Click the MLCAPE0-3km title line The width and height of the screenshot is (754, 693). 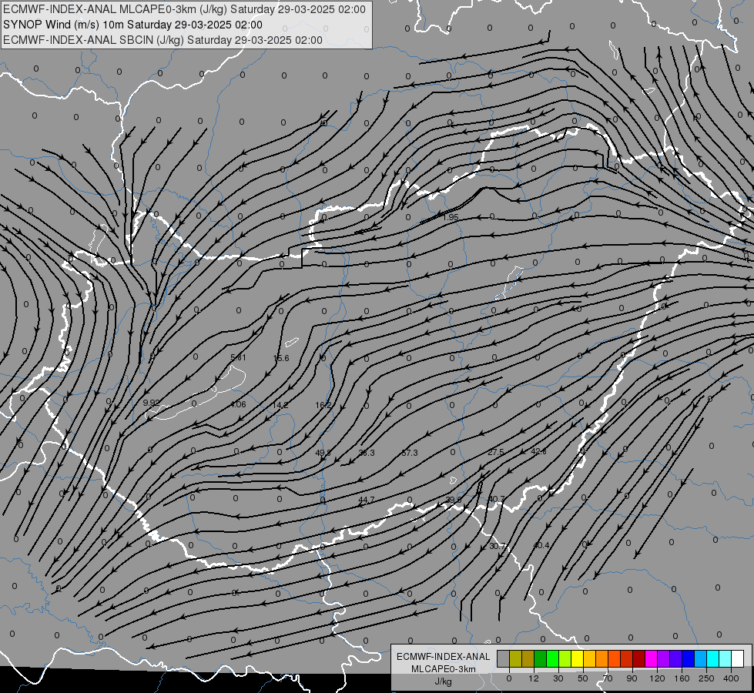[x=184, y=9]
